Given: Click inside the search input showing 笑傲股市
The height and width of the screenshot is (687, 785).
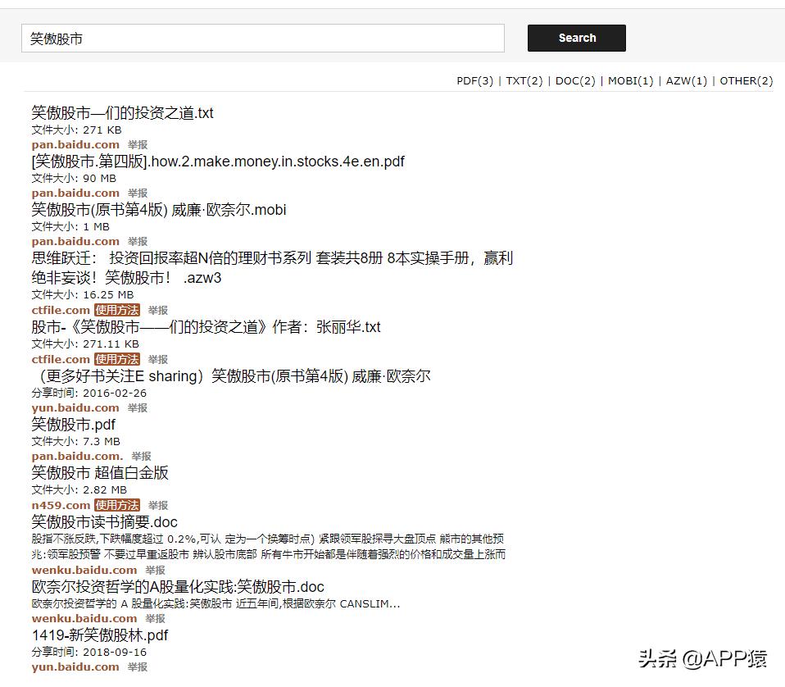Looking at the screenshot, I should tap(262, 38).
